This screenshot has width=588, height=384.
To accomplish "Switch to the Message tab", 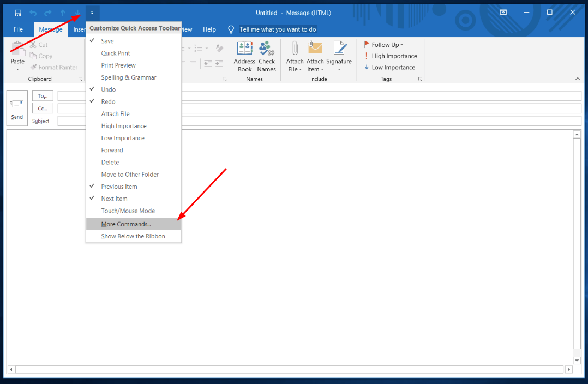I will click(51, 29).
